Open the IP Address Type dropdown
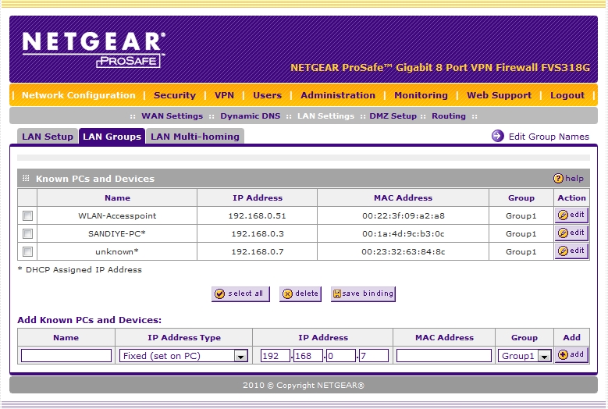Viewport: 608px width, 409px height. [x=183, y=355]
